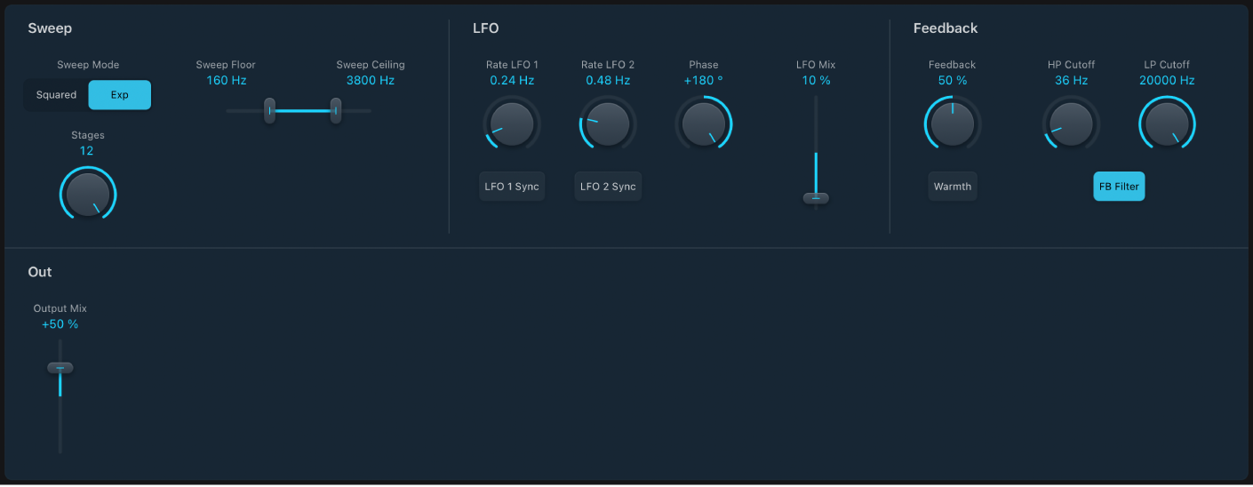This screenshot has width=1253, height=487.
Task: Enable LFO 2 Sync
Action: click(x=608, y=187)
